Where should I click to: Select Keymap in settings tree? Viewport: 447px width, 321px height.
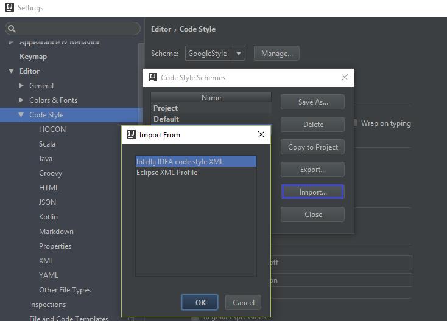tap(33, 57)
